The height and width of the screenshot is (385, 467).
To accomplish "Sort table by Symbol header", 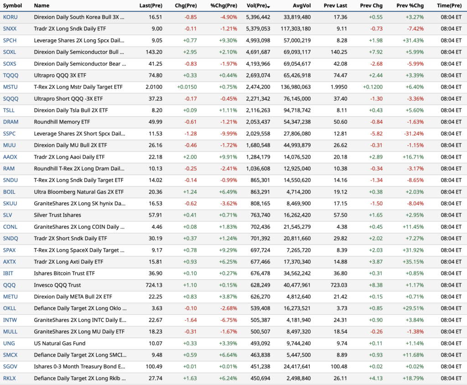I will (12, 5).
